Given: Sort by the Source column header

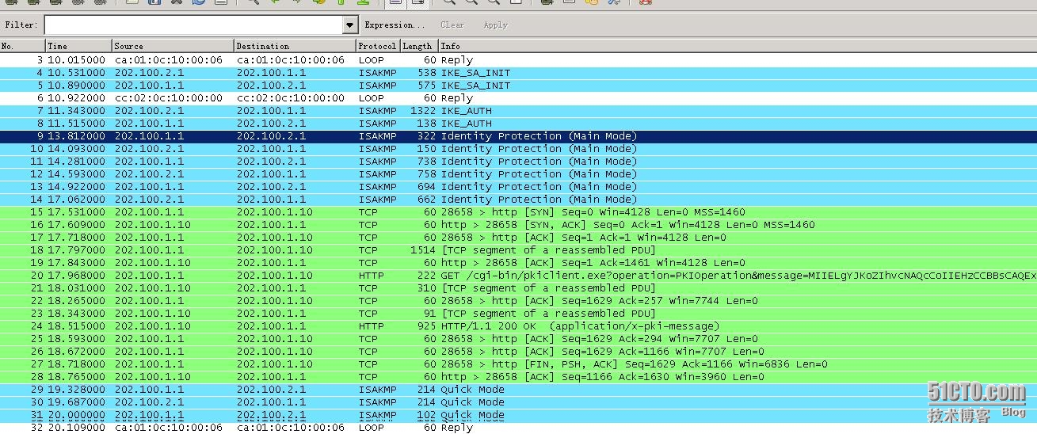Looking at the screenshot, I should [173, 46].
